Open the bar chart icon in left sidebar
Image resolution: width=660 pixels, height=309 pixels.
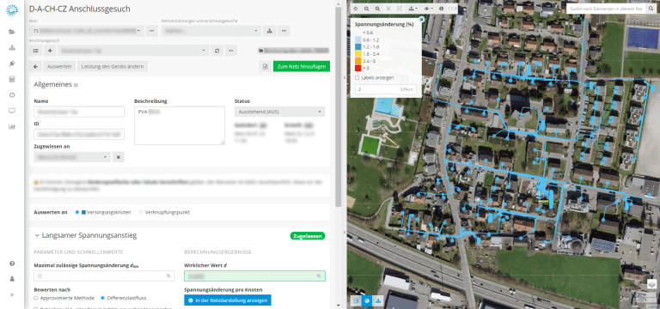(x=12, y=126)
